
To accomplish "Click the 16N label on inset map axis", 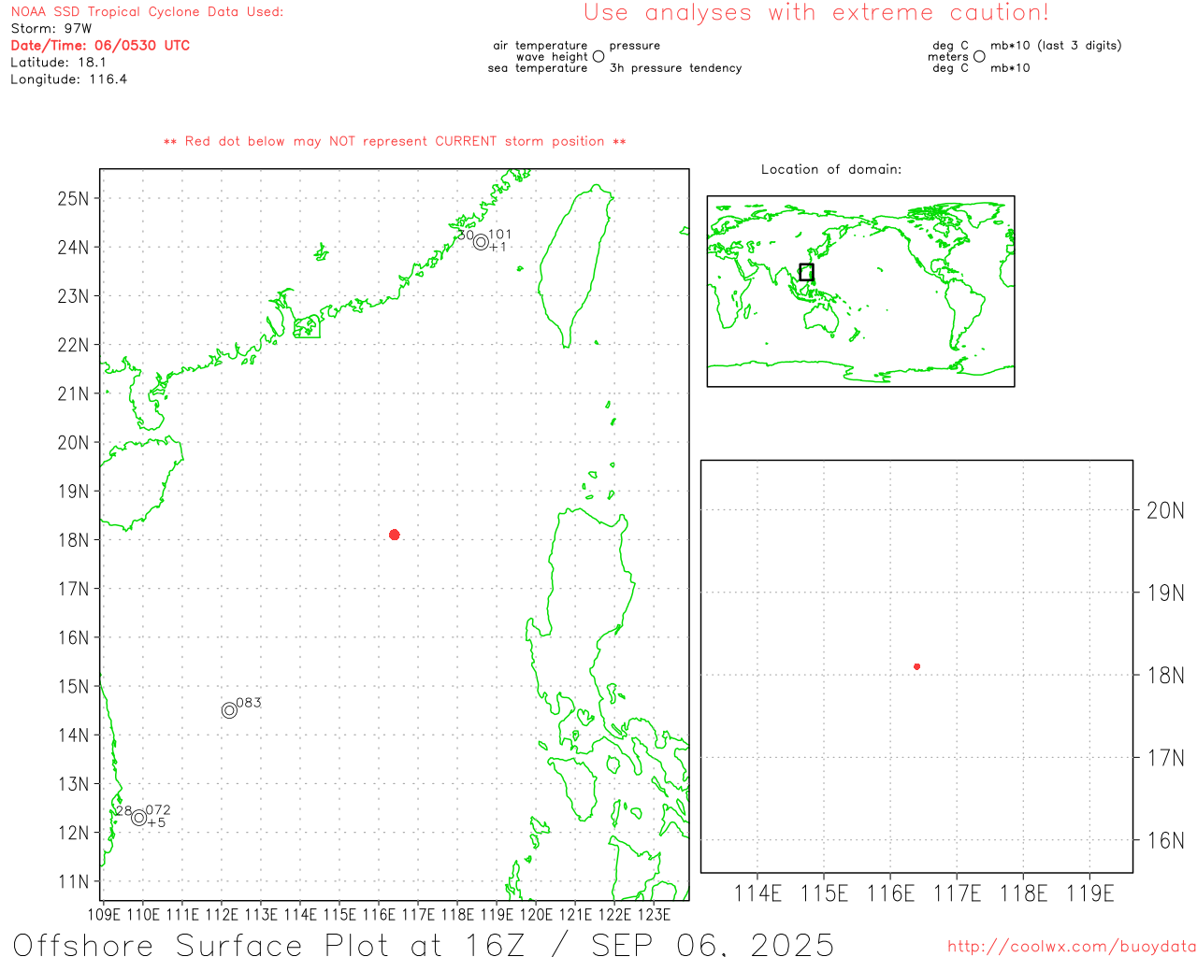I will [x=1165, y=840].
